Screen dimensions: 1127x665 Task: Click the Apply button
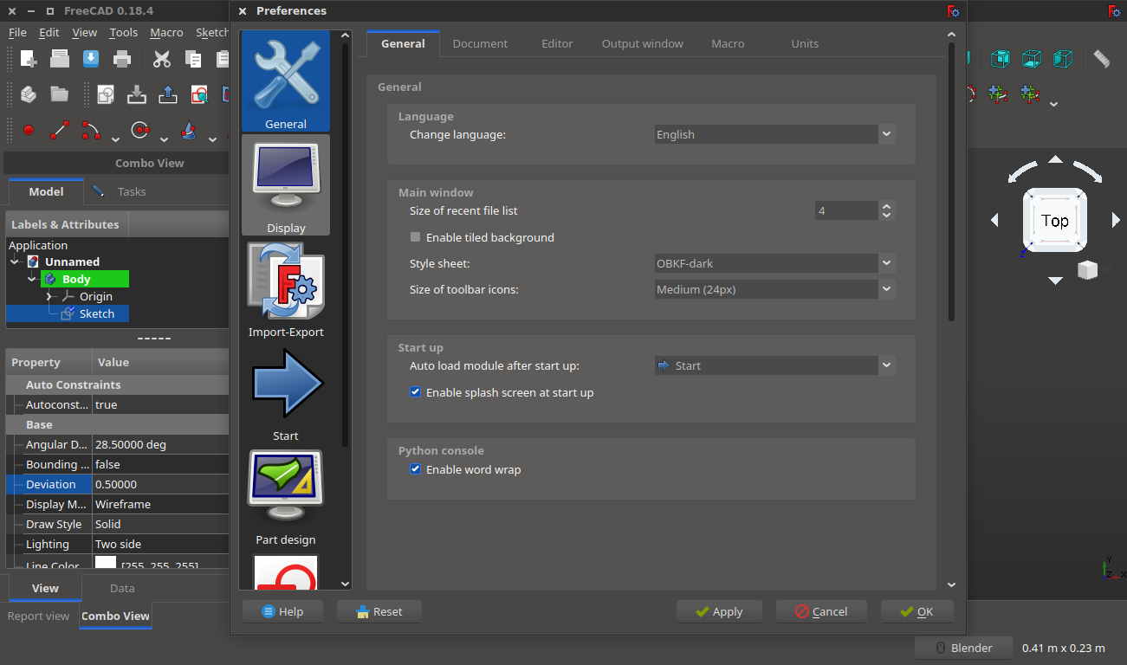(719, 611)
